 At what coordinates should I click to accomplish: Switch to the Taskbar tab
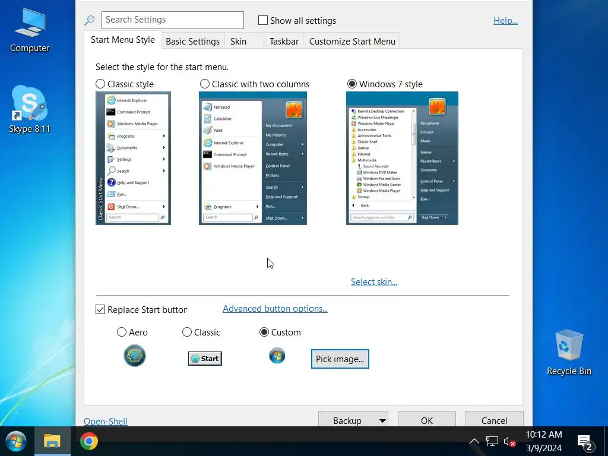pyautogui.click(x=284, y=41)
